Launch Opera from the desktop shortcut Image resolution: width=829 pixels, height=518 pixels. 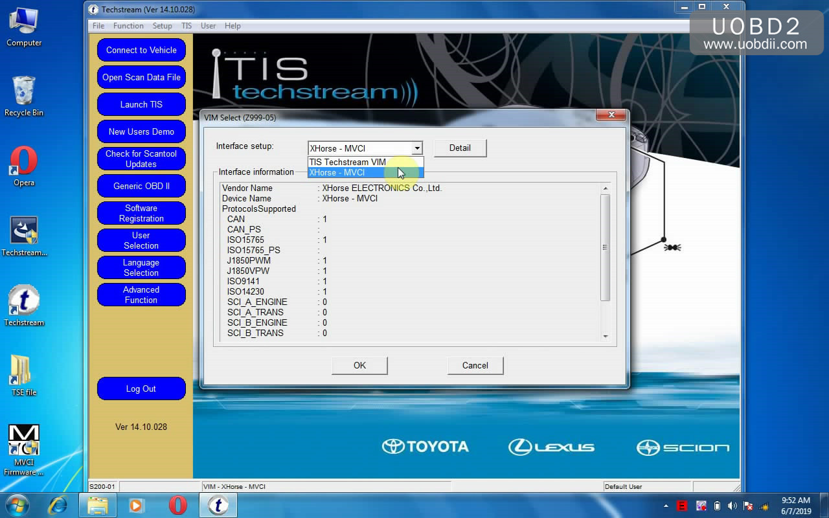pos(24,166)
